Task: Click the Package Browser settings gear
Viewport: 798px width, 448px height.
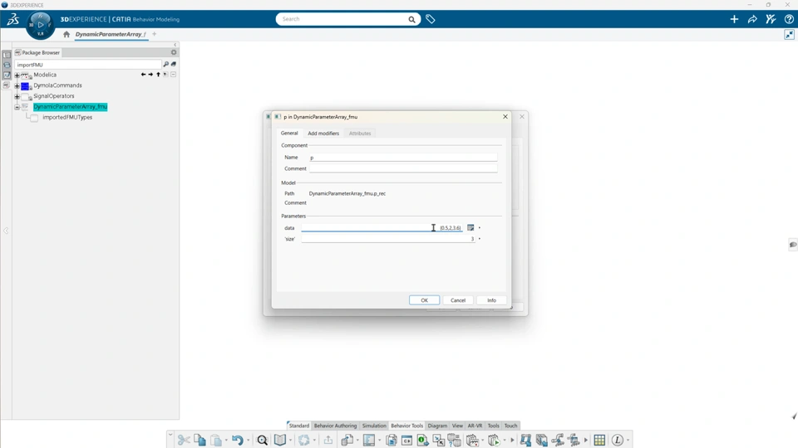Action: pyautogui.click(x=174, y=52)
